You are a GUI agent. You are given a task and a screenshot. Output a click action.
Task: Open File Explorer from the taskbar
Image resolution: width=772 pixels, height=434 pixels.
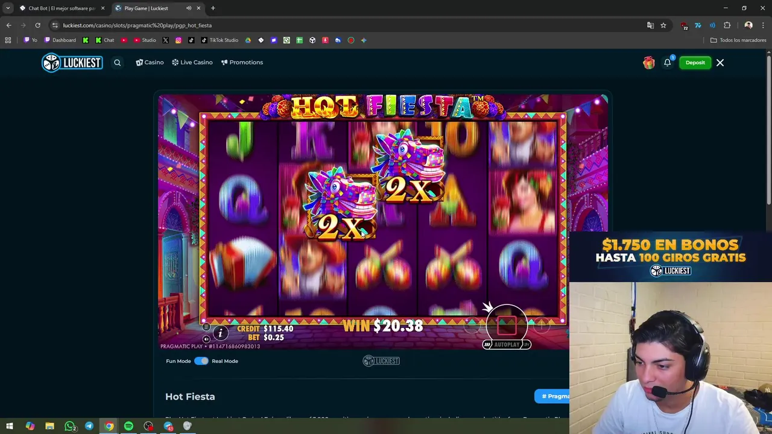pos(49,426)
